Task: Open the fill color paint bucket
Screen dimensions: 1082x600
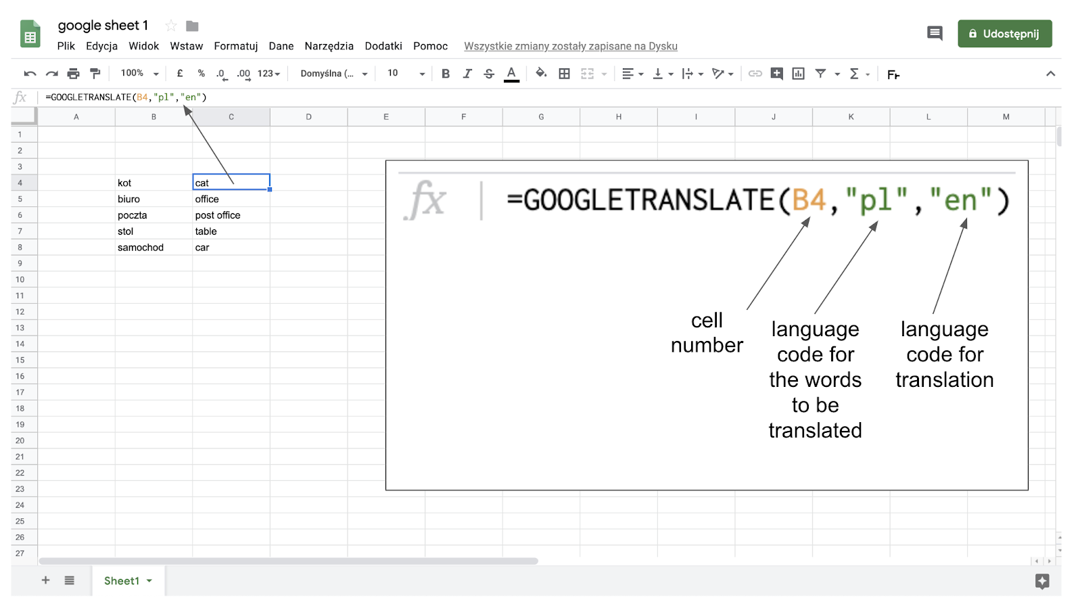Action: (x=541, y=73)
